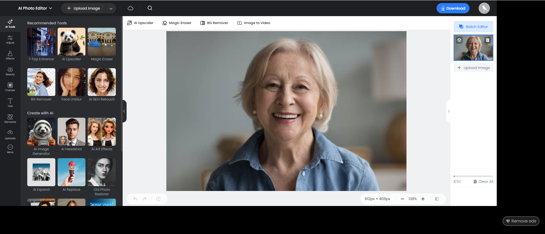Screen dimensions: 545x234
Task: Click the Remove ads button
Action: click(x=521, y=221)
